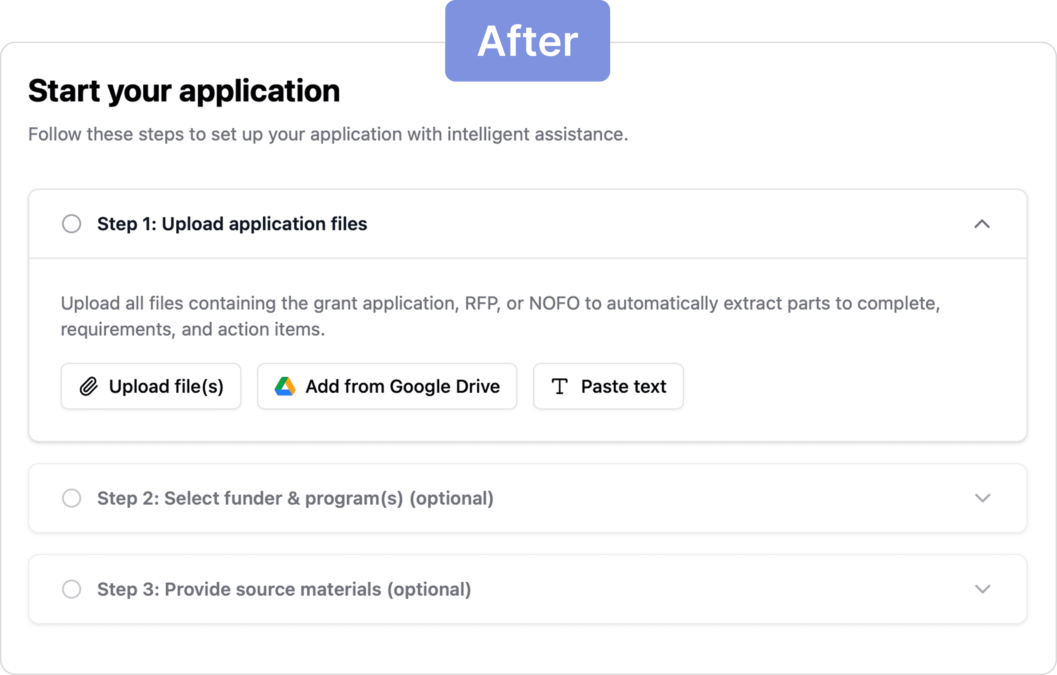Expand Step 3 with its down chevron

click(x=982, y=589)
